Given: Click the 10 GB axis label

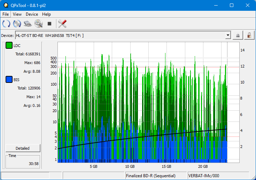Looking at the screenshot, I should 130,166.
